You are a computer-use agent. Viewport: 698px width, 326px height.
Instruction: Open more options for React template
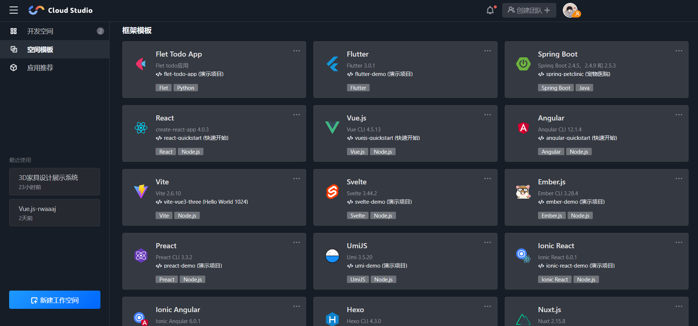[296, 115]
